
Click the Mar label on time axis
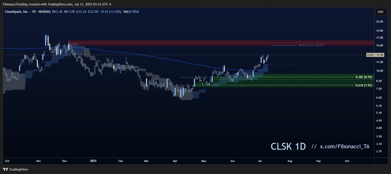(146, 161)
